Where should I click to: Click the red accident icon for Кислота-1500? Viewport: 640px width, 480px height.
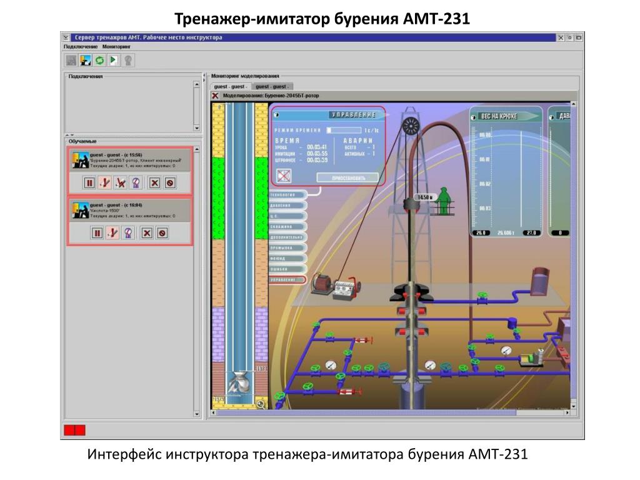coord(112,233)
